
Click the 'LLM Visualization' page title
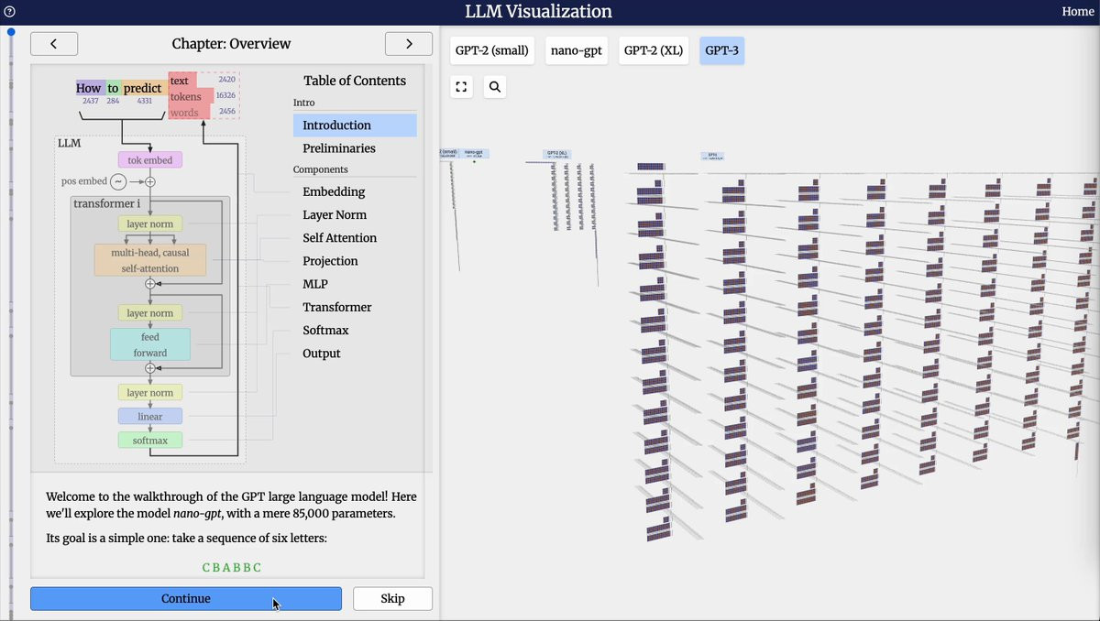tap(538, 12)
